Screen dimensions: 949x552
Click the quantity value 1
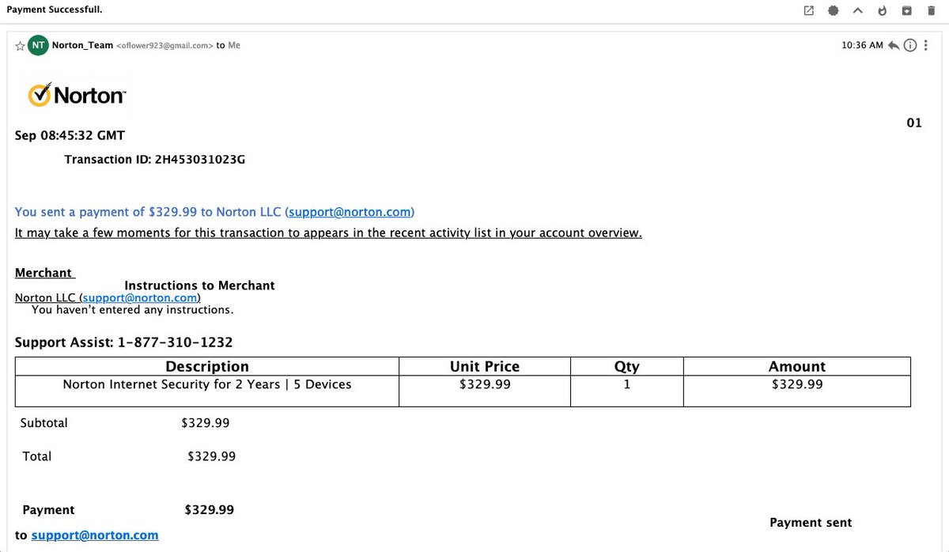tap(627, 384)
